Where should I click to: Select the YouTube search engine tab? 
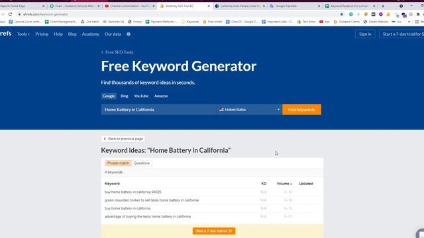point(141,96)
